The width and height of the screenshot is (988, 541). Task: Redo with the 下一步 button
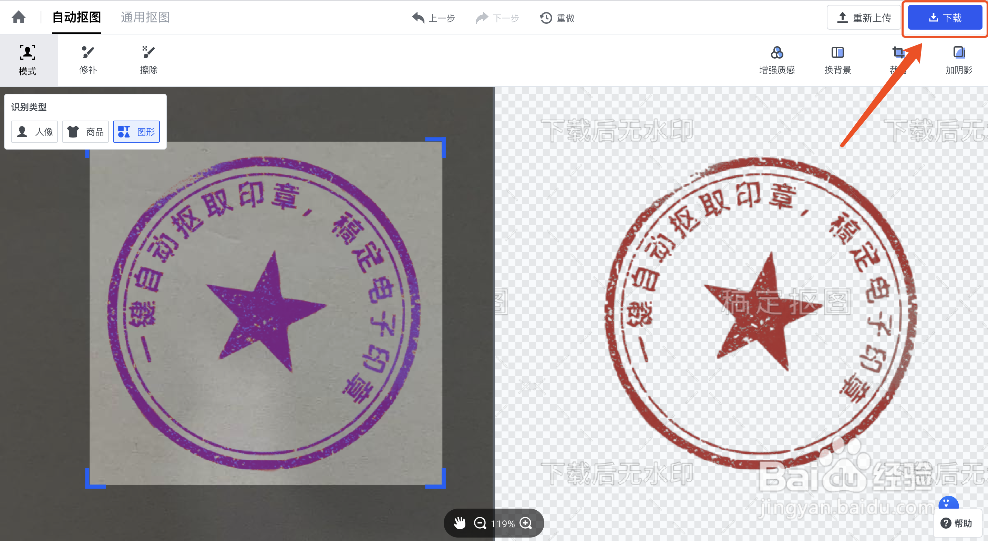pos(497,18)
